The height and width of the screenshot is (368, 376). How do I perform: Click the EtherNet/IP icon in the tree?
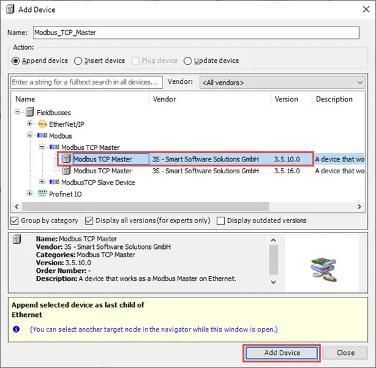tap(42, 124)
